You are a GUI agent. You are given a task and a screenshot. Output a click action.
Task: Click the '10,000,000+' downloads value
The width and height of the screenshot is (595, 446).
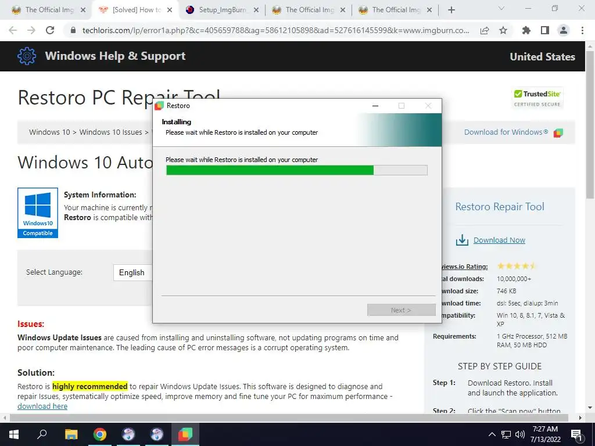pos(514,279)
